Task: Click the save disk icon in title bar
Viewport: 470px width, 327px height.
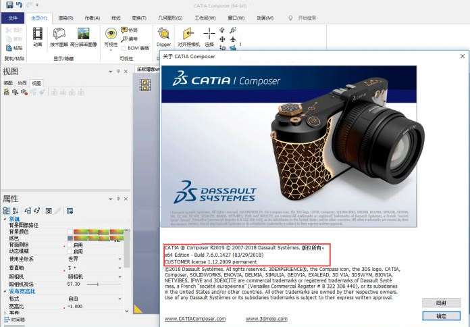Action: click(18, 5)
